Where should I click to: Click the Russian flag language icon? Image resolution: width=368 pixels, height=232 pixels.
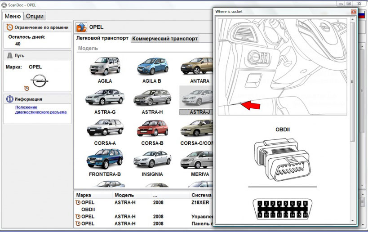point(361,15)
